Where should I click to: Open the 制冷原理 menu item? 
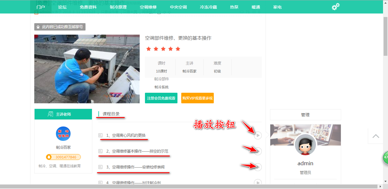(x=118, y=7)
